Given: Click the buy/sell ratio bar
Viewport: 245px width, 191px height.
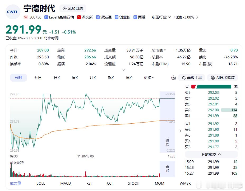Looking at the screenshot, I should click(x=211, y=87).
